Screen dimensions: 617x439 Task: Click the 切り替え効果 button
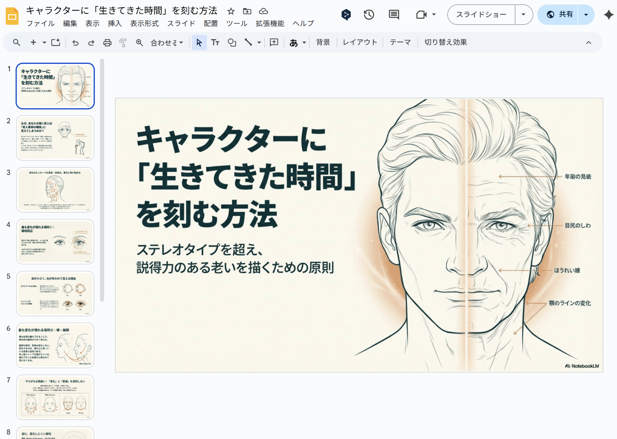(x=445, y=42)
